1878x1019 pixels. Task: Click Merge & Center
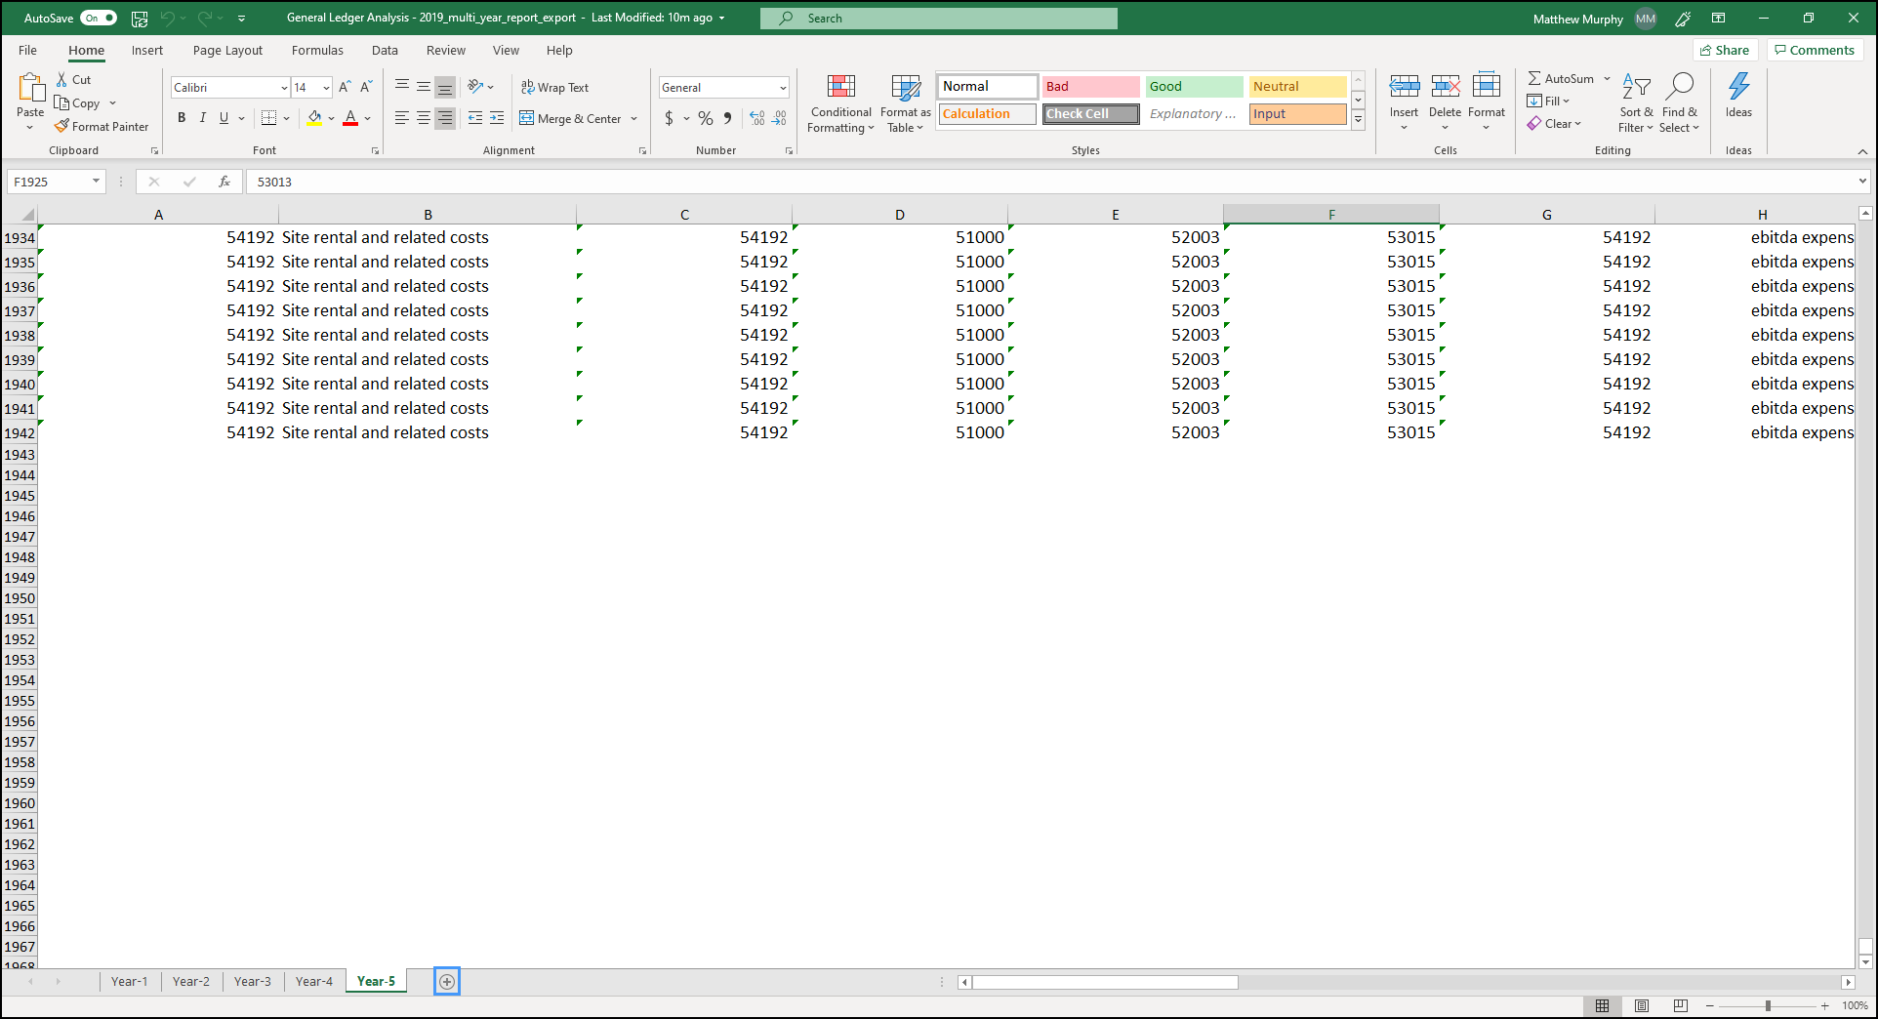[x=571, y=118]
